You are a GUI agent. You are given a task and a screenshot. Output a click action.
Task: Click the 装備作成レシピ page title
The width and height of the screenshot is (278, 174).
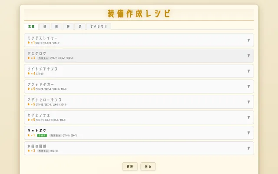pyautogui.click(x=139, y=13)
